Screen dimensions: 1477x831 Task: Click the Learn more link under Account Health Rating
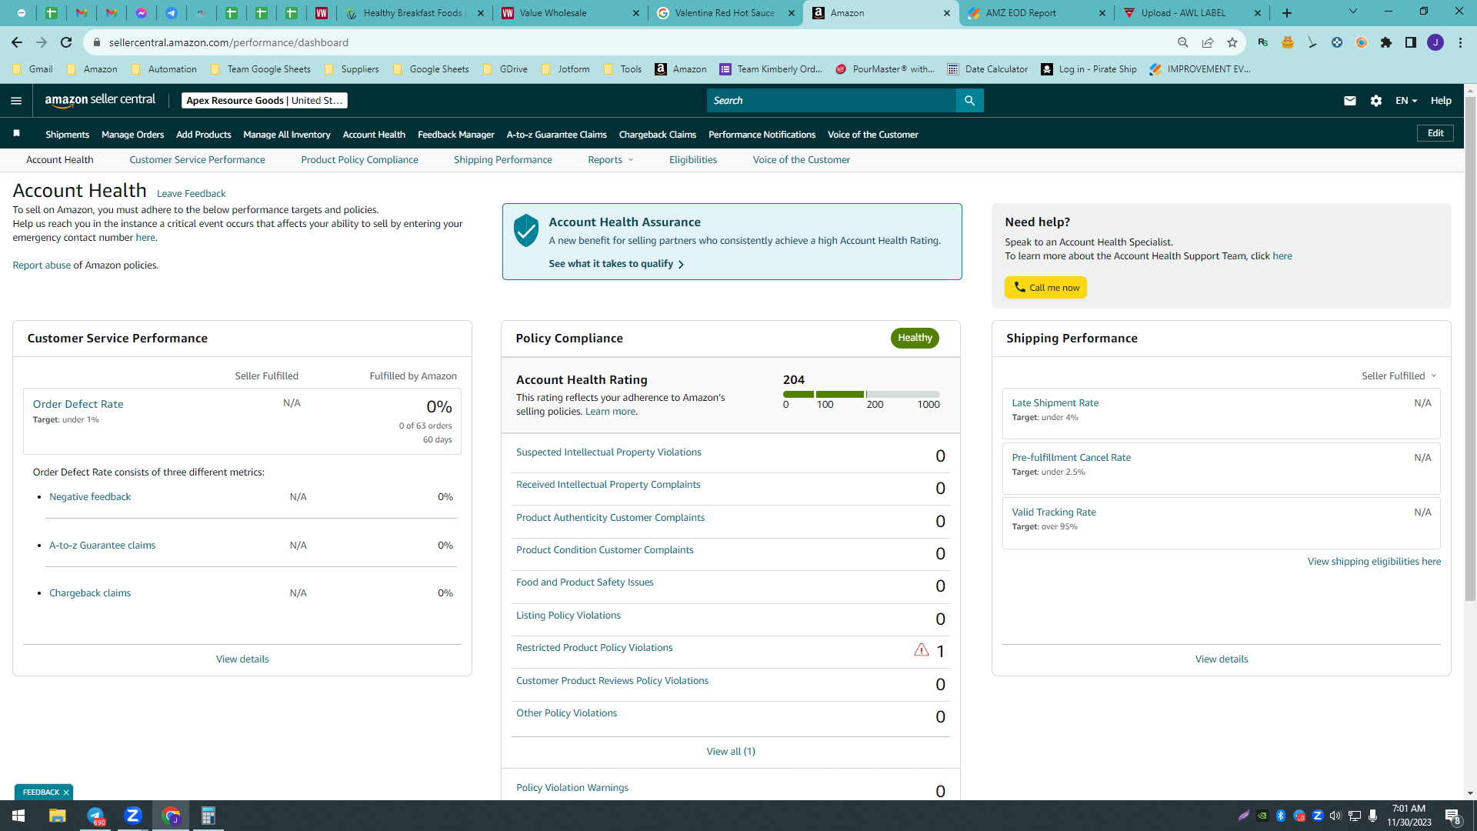[x=610, y=412]
